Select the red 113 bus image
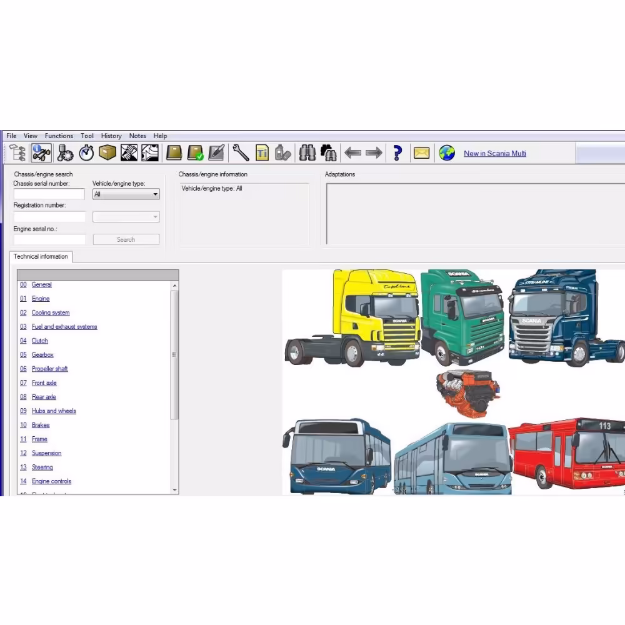625x625 pixels. click(567, 453)
